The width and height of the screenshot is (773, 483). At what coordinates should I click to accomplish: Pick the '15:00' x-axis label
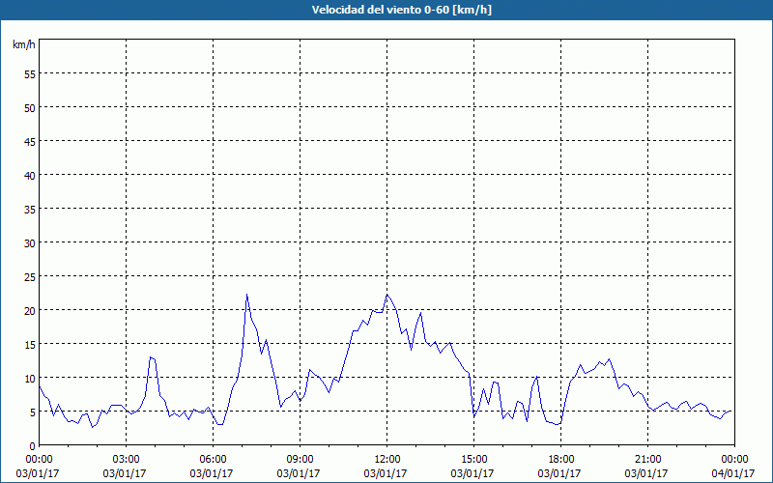point(473,460)
